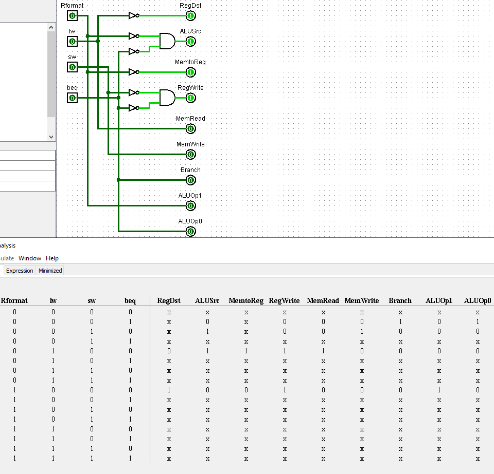494x474 pixels.
Task: Click the NOT gate connected to RegDst
Action: click(x=133, y=16)
